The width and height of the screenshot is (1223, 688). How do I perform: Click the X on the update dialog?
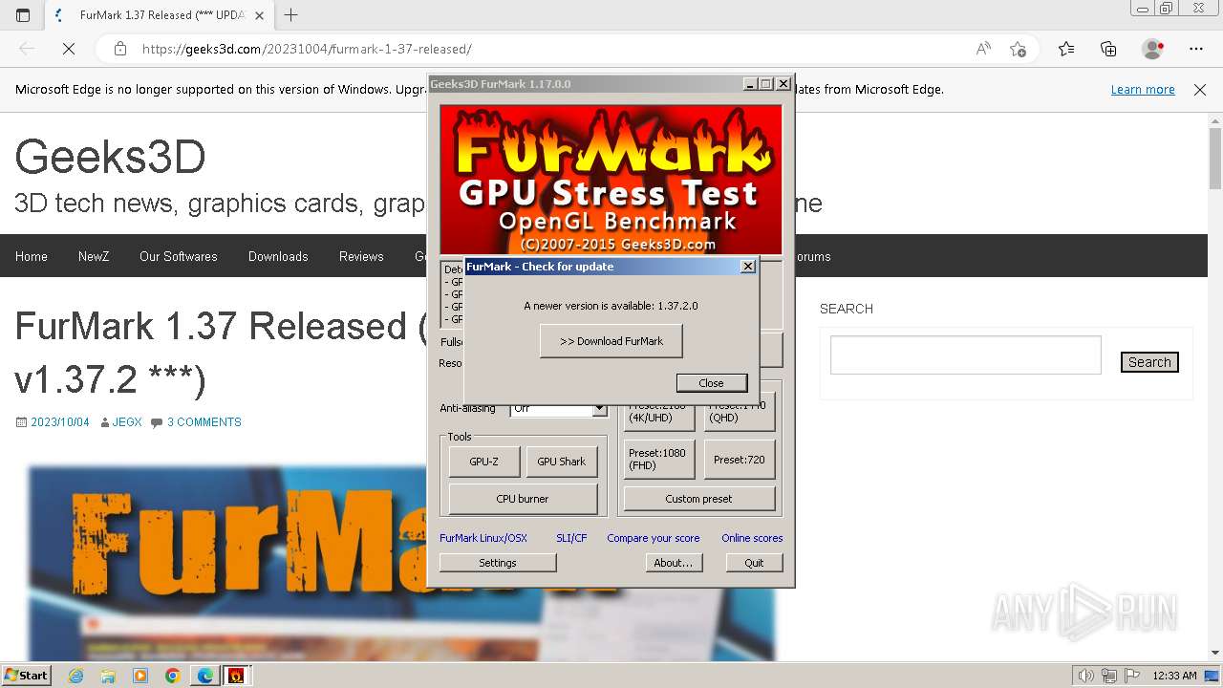point(748,267)
